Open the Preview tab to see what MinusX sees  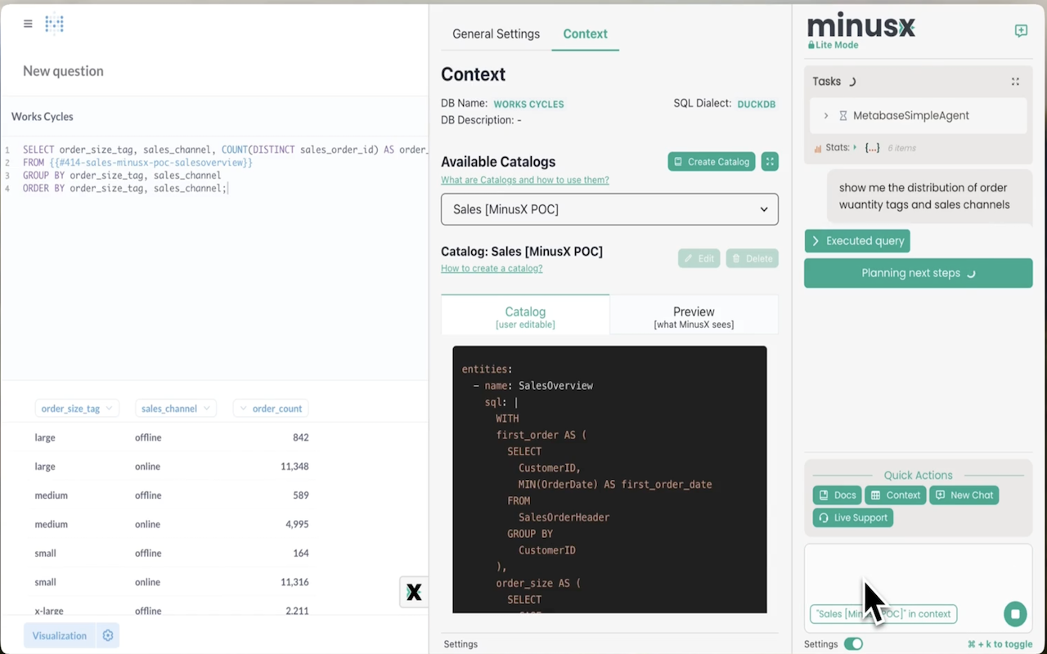pyautogui.click(x=693, y=316)
